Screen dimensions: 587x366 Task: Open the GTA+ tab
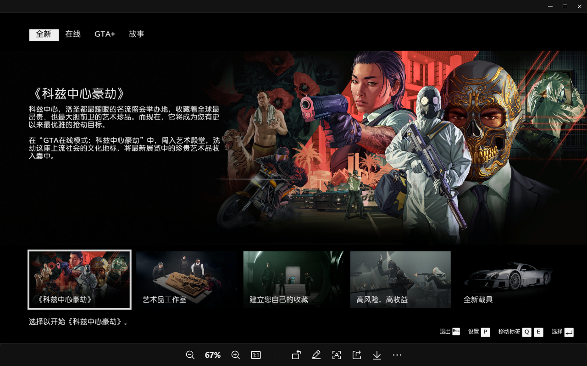(x=105, y=34)
